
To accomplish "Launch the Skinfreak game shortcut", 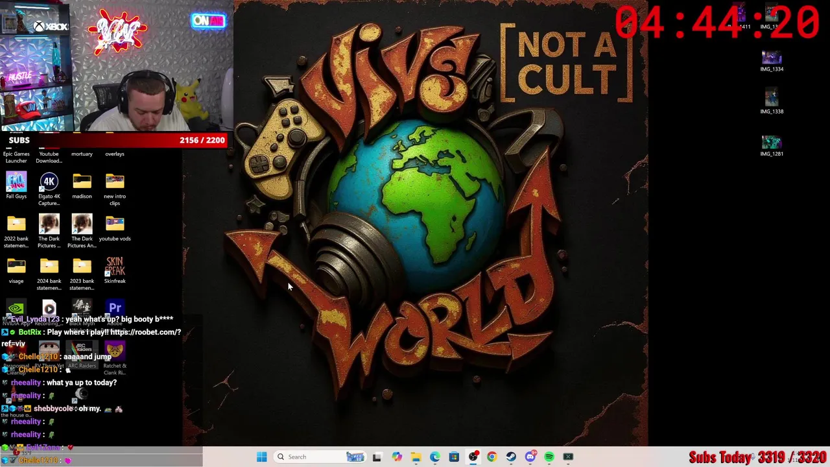I will [x=115, y=271].
